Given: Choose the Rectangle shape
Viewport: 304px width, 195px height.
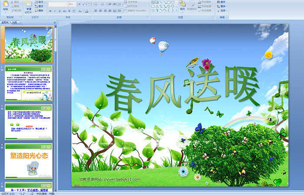Looking at the screenshot, I should pos(169,2).
